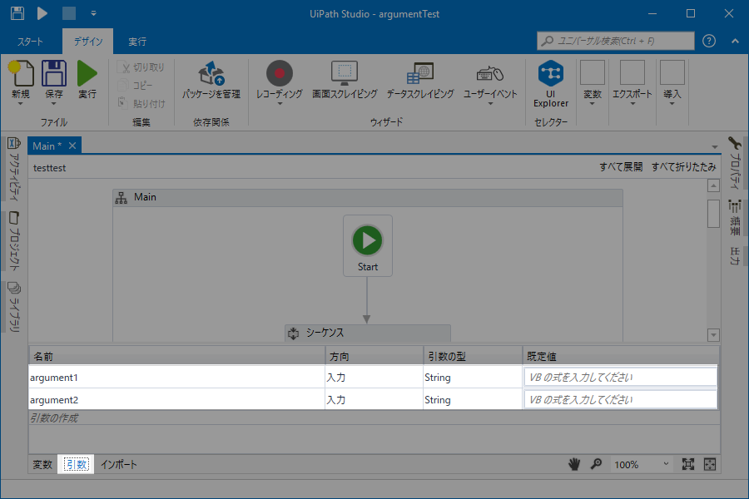
Task: Open the 出力 output side panel
Action: [x=735, y=255]
